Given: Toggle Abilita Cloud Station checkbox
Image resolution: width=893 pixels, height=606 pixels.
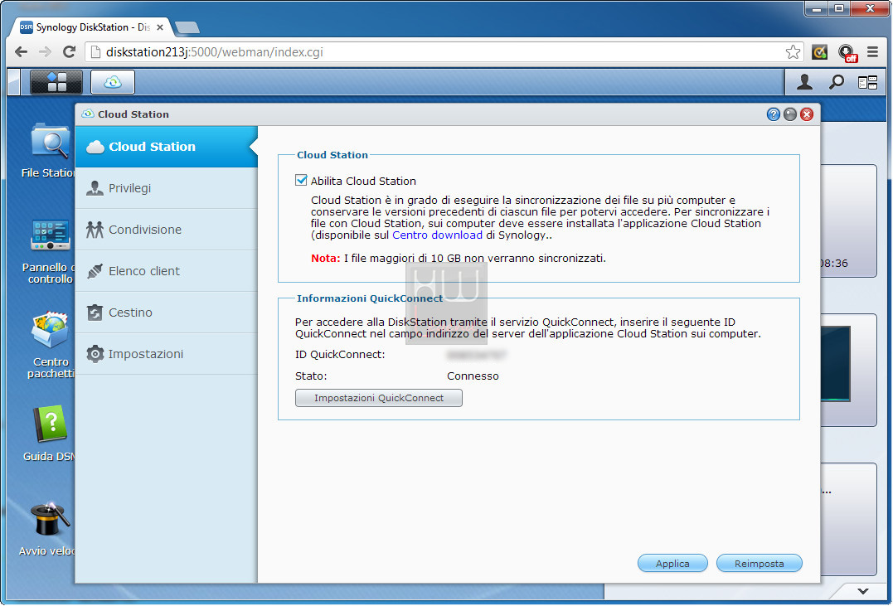Looking at the screenshot, I should [301, 181].
